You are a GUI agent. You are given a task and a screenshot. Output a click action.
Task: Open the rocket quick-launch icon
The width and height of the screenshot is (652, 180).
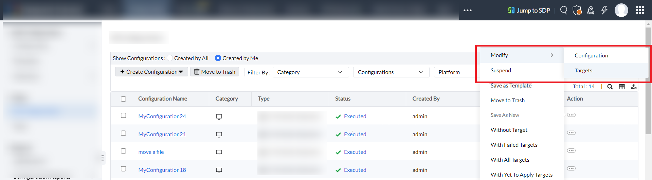pyautogui.click(x=591, y=10)
